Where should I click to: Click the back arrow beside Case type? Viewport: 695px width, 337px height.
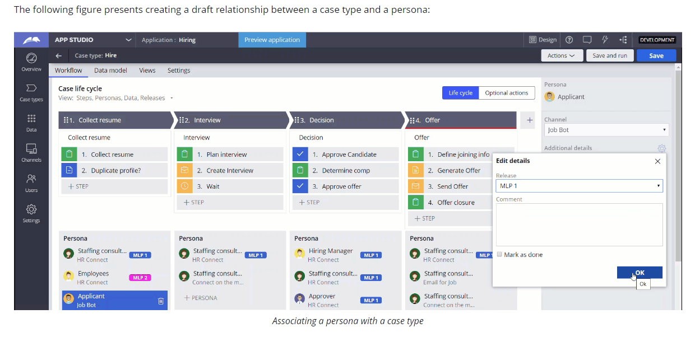click(59, 55)
